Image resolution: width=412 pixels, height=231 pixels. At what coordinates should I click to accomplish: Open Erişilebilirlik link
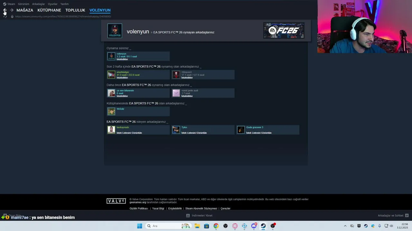pos(175,209)
